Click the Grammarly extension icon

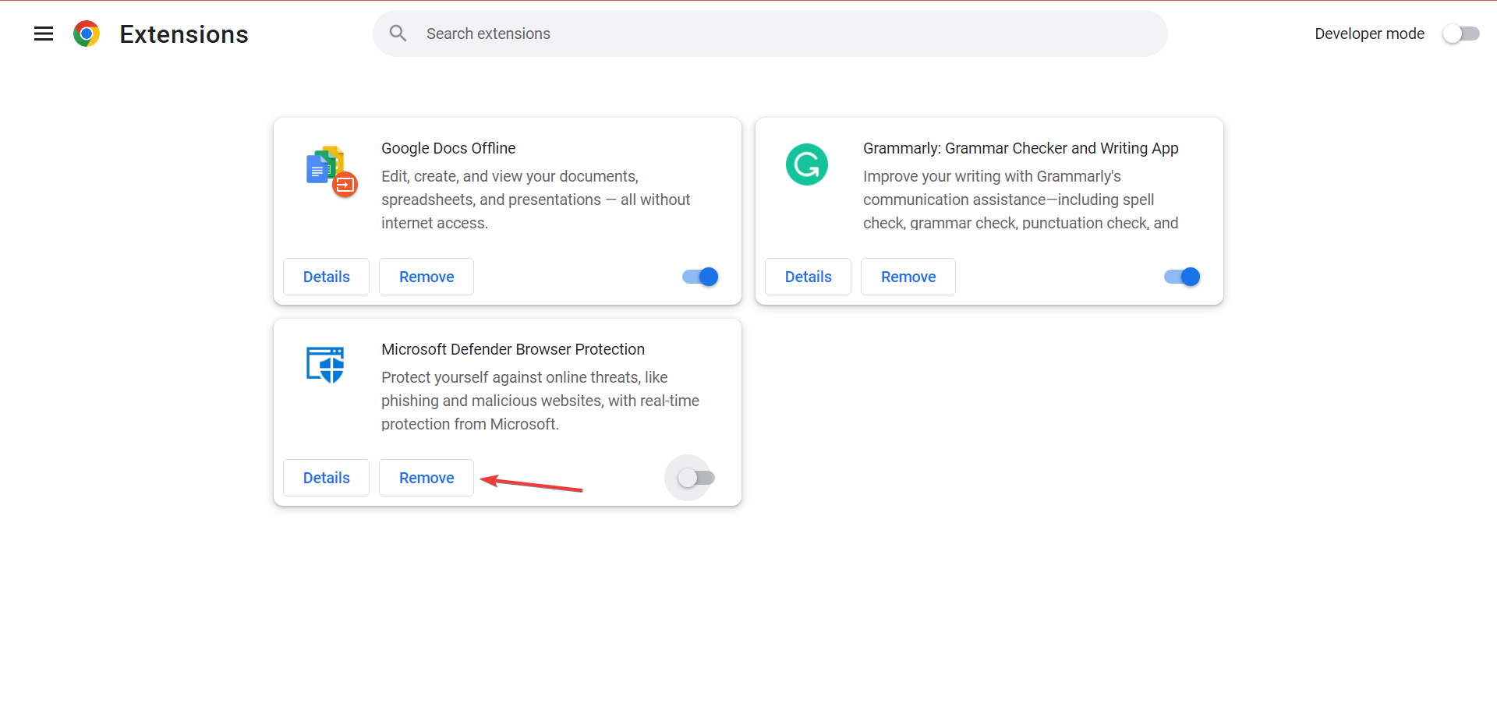807,164
